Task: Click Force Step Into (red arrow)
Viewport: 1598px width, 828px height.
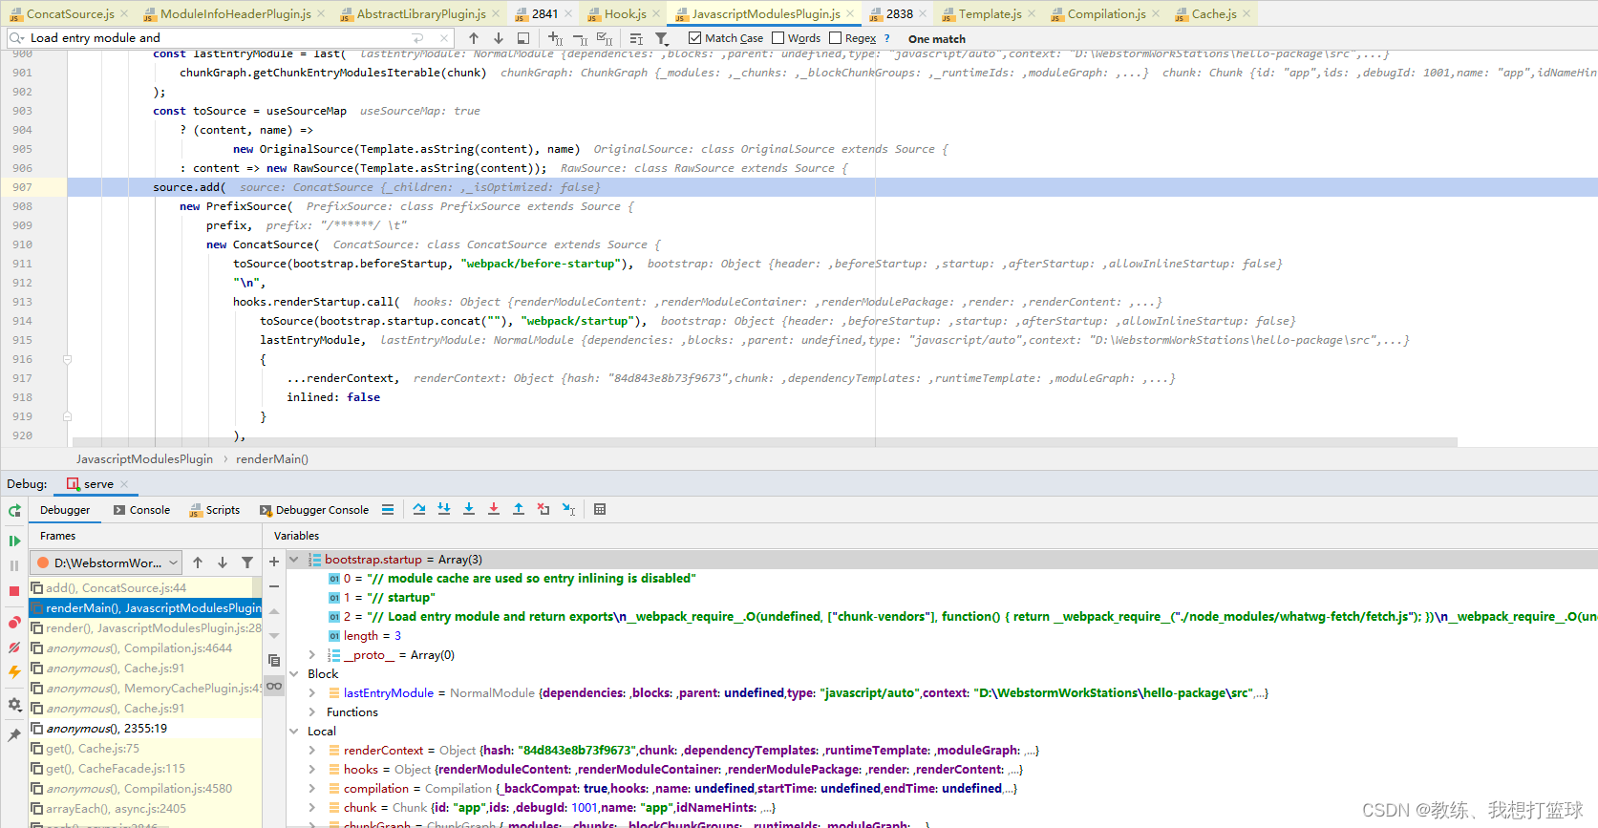Action: pos(494,510)
